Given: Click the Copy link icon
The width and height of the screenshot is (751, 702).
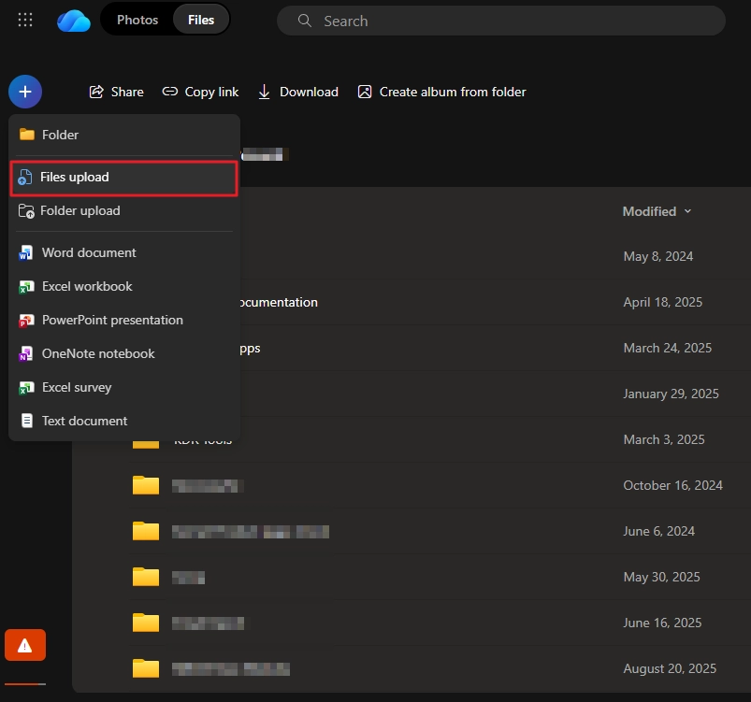Looking at the screenshot, I should click(169, 92).
